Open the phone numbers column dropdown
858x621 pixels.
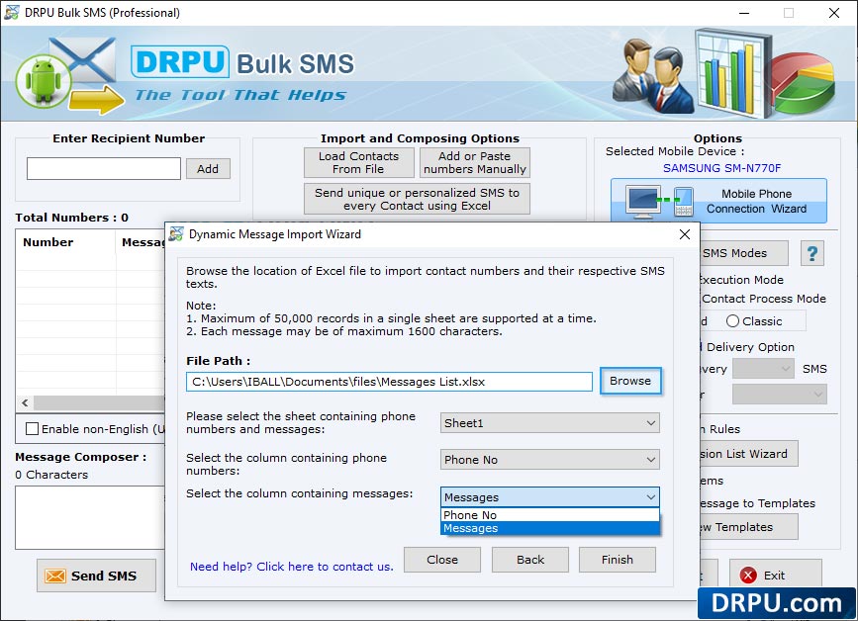point(550,460)
